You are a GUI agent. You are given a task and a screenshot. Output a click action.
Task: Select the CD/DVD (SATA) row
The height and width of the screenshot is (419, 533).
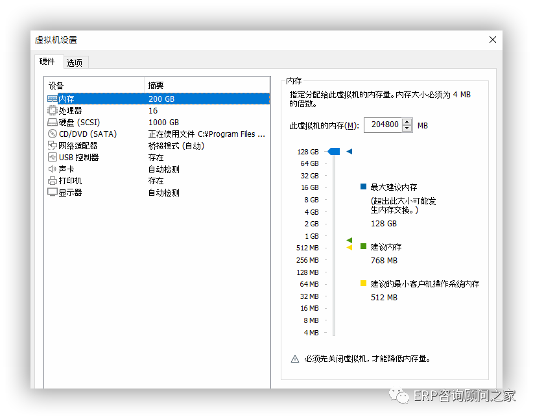[x=158, y=134]
